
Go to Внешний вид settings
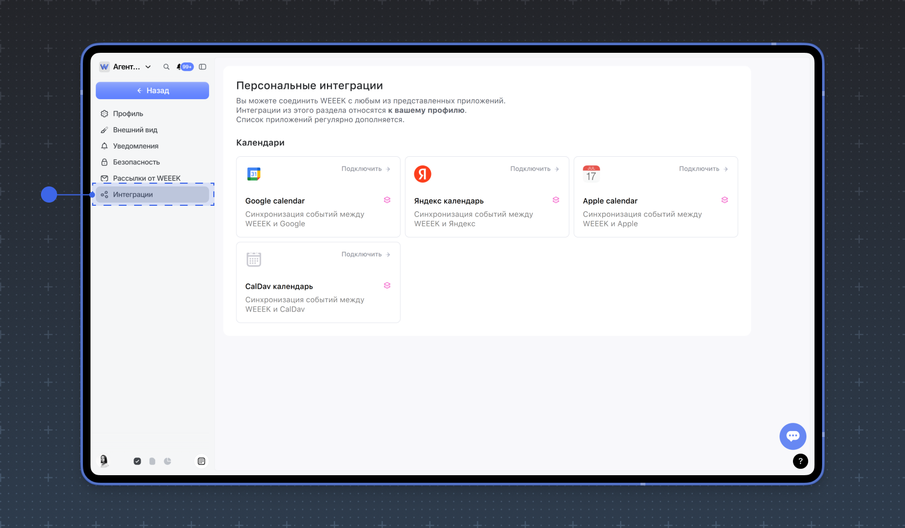[x=135, y=130]
